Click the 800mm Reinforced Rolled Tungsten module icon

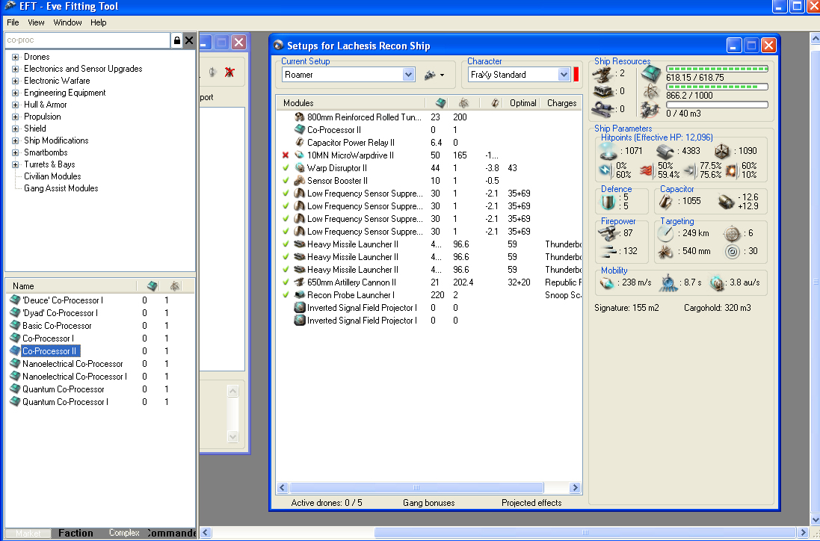(300, 117)
